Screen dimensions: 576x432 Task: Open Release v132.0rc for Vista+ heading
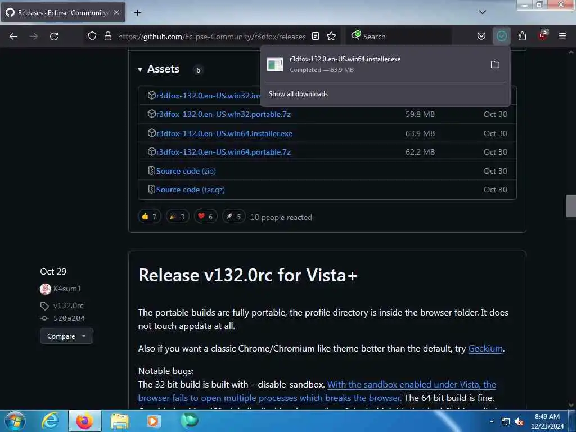coord(247,275)
